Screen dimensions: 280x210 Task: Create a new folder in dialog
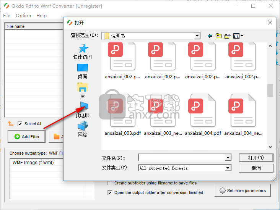[227, 36]
